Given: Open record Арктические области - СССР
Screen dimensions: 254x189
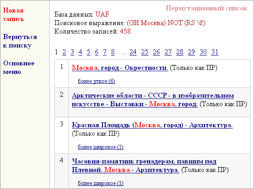Looking at the screenshot, I should (153, 100).
